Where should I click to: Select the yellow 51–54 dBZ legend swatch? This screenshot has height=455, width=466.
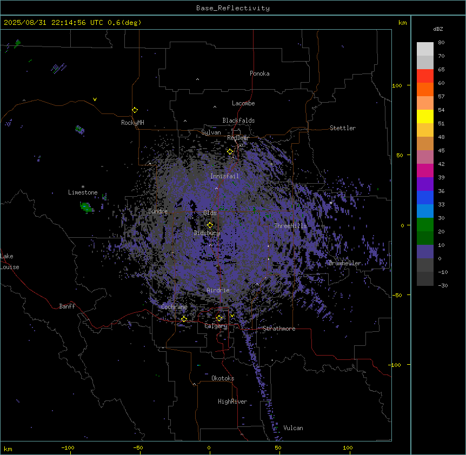pyautogui.click(x=425, y=116)
